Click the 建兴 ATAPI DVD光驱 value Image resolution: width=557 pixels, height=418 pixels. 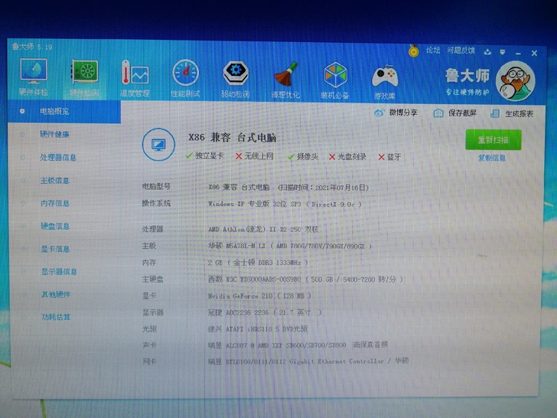[x=258, y=328]
